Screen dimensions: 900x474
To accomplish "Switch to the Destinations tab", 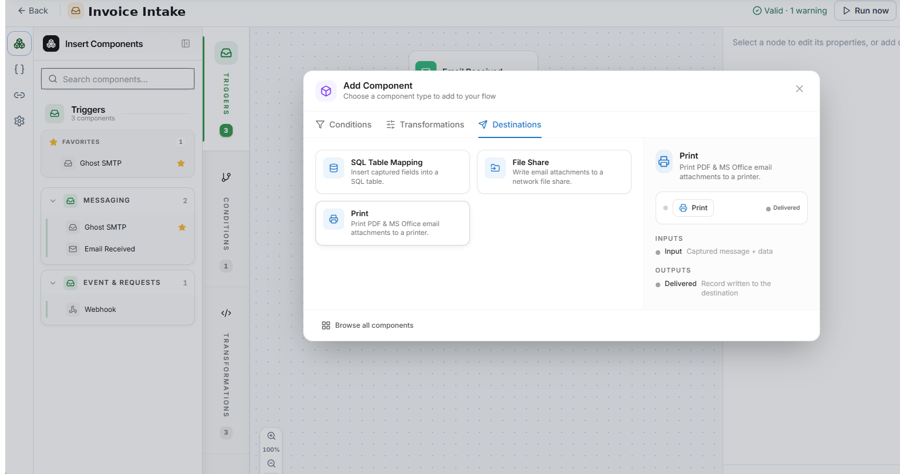I will pyautogui.click(x=510, y=125).
